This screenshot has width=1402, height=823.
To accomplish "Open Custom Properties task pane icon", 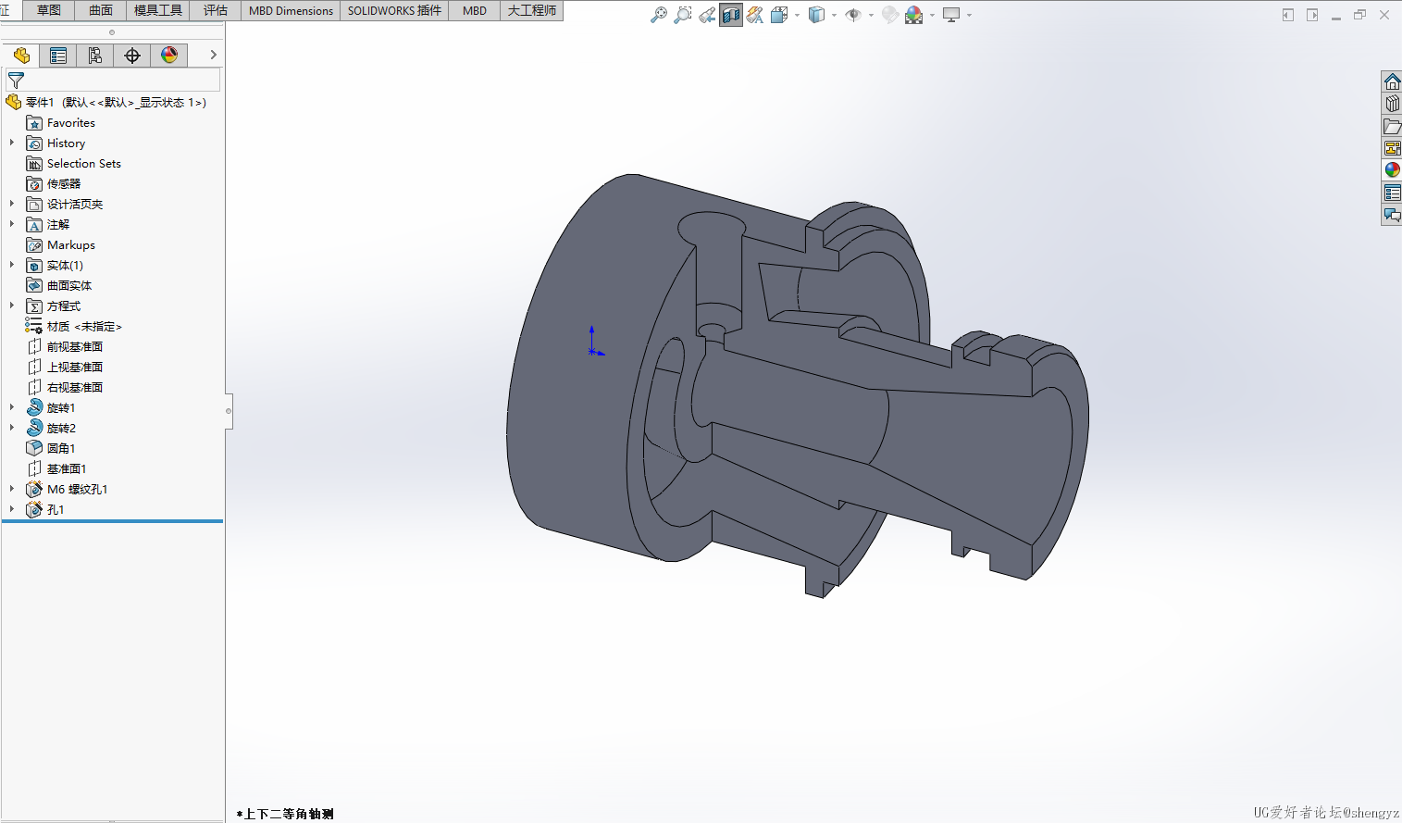I will click(x=1392, y=193).
